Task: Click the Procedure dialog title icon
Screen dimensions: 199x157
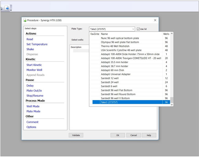Action: click(x=24, y=20)
